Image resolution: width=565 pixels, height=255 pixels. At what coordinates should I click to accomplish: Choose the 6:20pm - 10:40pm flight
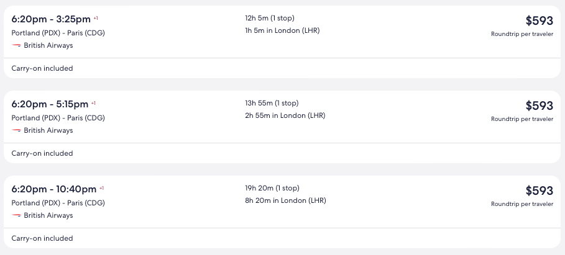[53, 189]
